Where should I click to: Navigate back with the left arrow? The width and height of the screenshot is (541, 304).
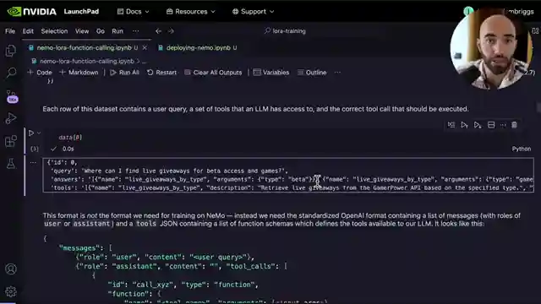point(158,31)
